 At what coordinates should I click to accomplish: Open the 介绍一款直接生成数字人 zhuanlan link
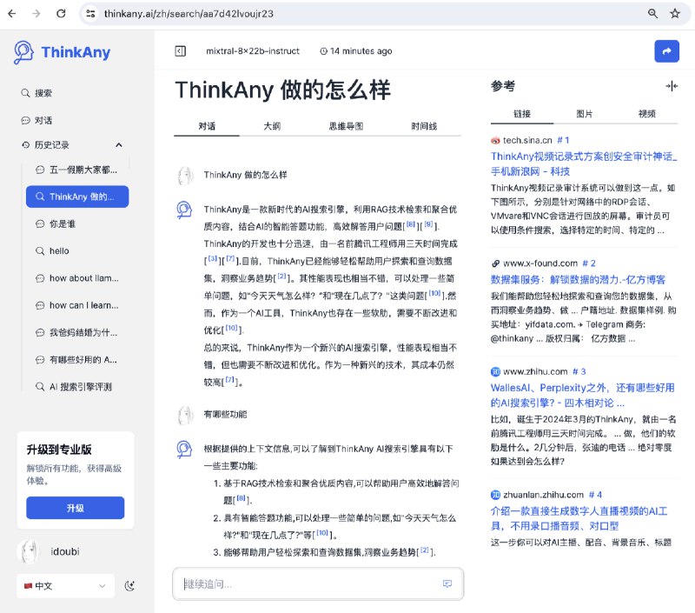coord(579,518)
